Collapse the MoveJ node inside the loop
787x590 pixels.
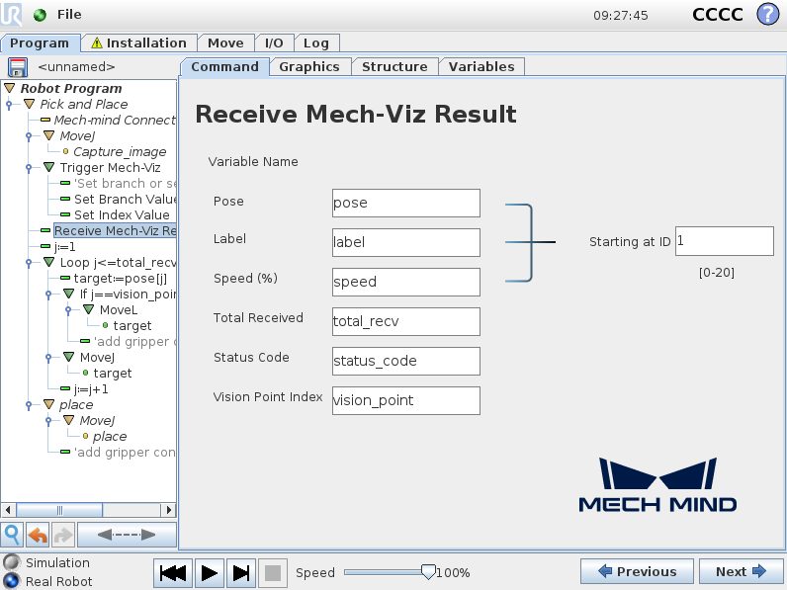pos(69,357)
